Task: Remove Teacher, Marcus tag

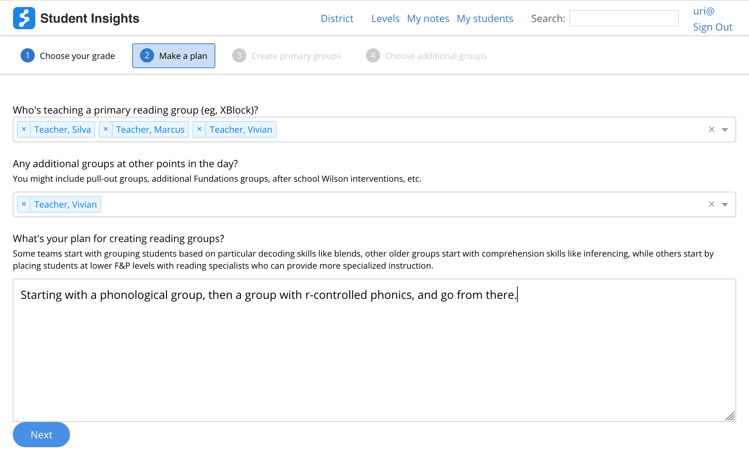Action: (x=106, y=129)
